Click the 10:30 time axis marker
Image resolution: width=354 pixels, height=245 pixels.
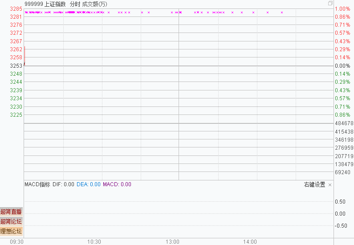point(94,241)
